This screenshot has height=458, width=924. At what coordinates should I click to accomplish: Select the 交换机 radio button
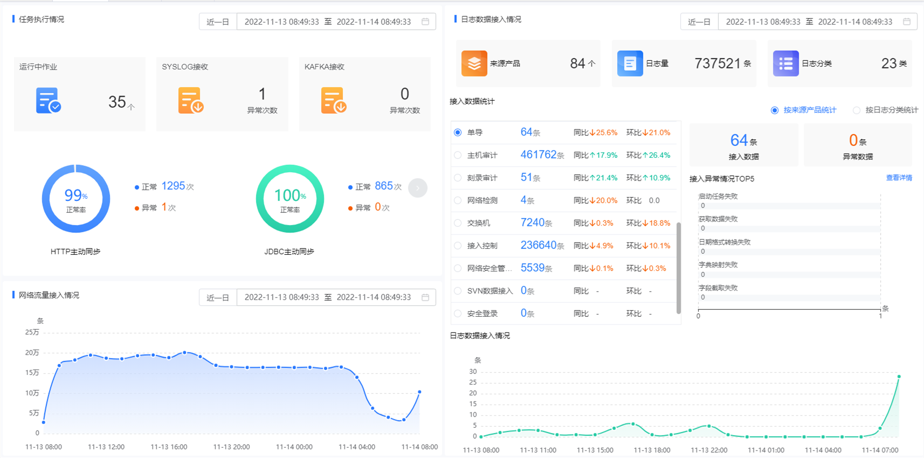click(x=458, y=223)
